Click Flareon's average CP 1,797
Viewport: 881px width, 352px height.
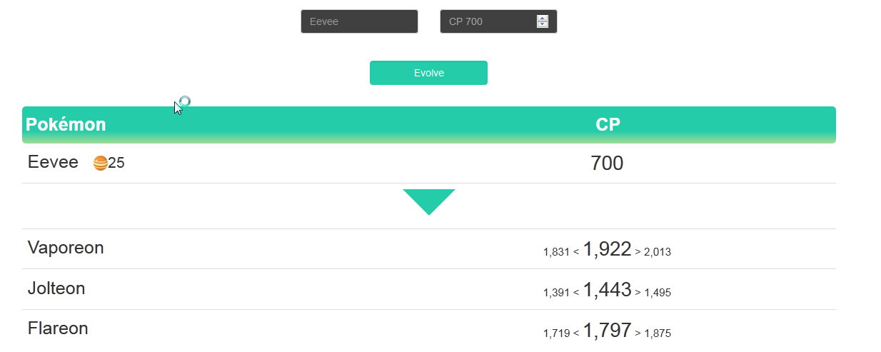[x=607, y=331]
